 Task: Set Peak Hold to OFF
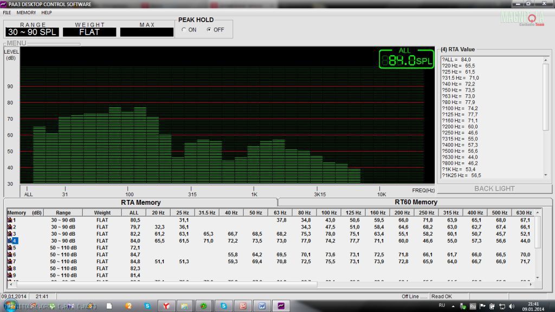coord(209,30)
